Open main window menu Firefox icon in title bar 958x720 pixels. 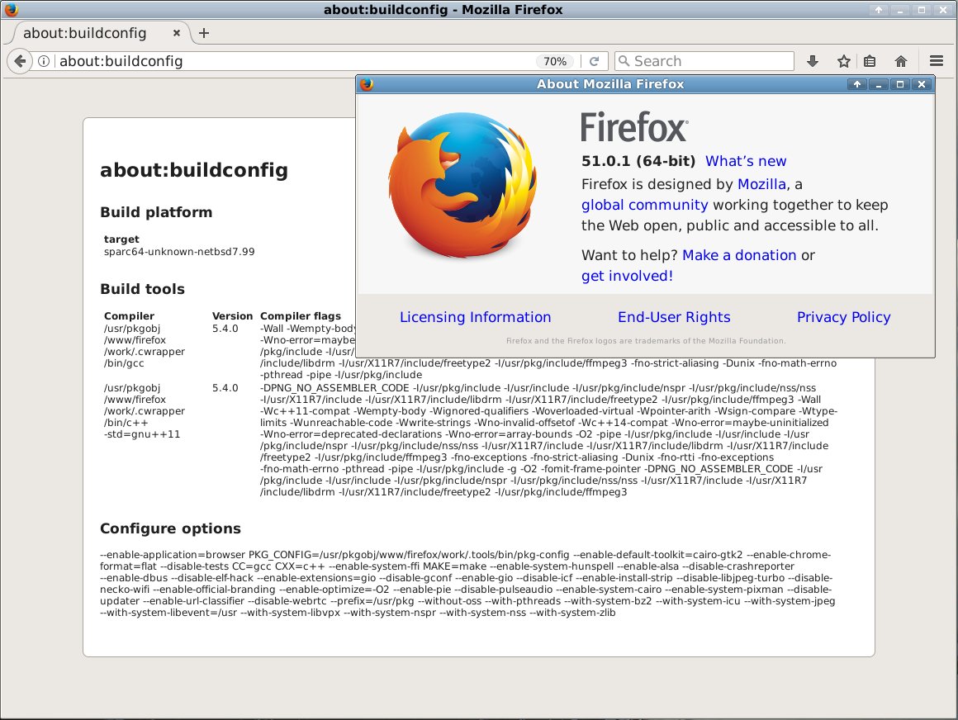[x=11, y=10]
